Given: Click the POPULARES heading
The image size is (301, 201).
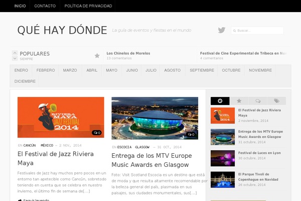Looking at the screenshot, I should coord(35,54).
